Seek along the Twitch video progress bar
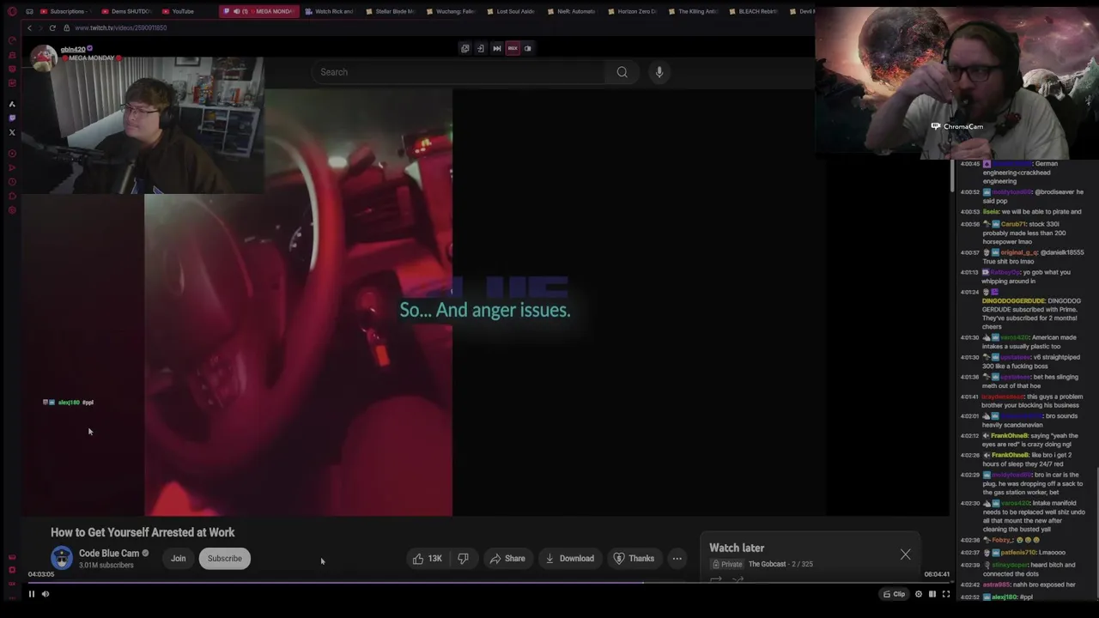Viewport: 1099px width, 618px height. (489, 583)
